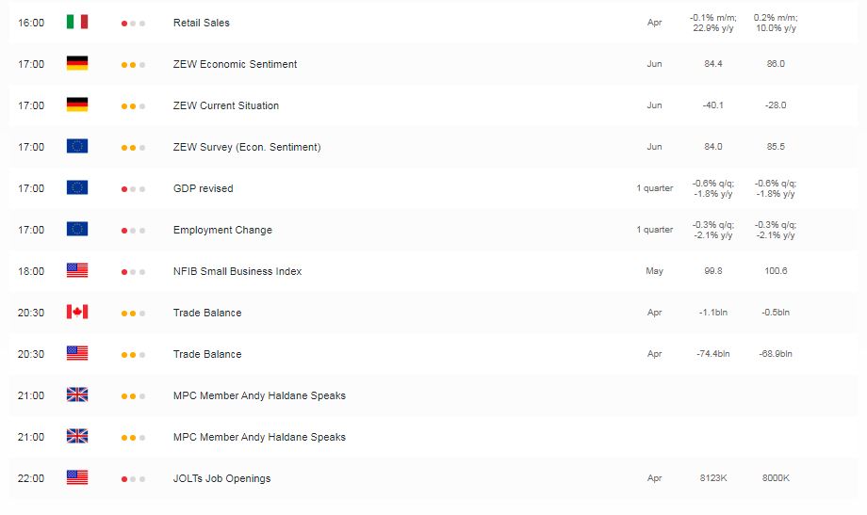Click importance dots for ZEW Current Situation

click(x=133, y=106)
